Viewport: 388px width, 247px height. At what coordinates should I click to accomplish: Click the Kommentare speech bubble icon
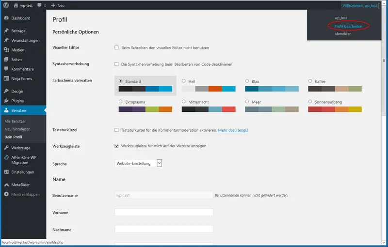point(6,69)
